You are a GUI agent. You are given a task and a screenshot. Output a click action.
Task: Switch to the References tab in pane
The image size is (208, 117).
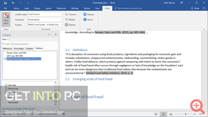pyautogui.click(x=7, y=48)
